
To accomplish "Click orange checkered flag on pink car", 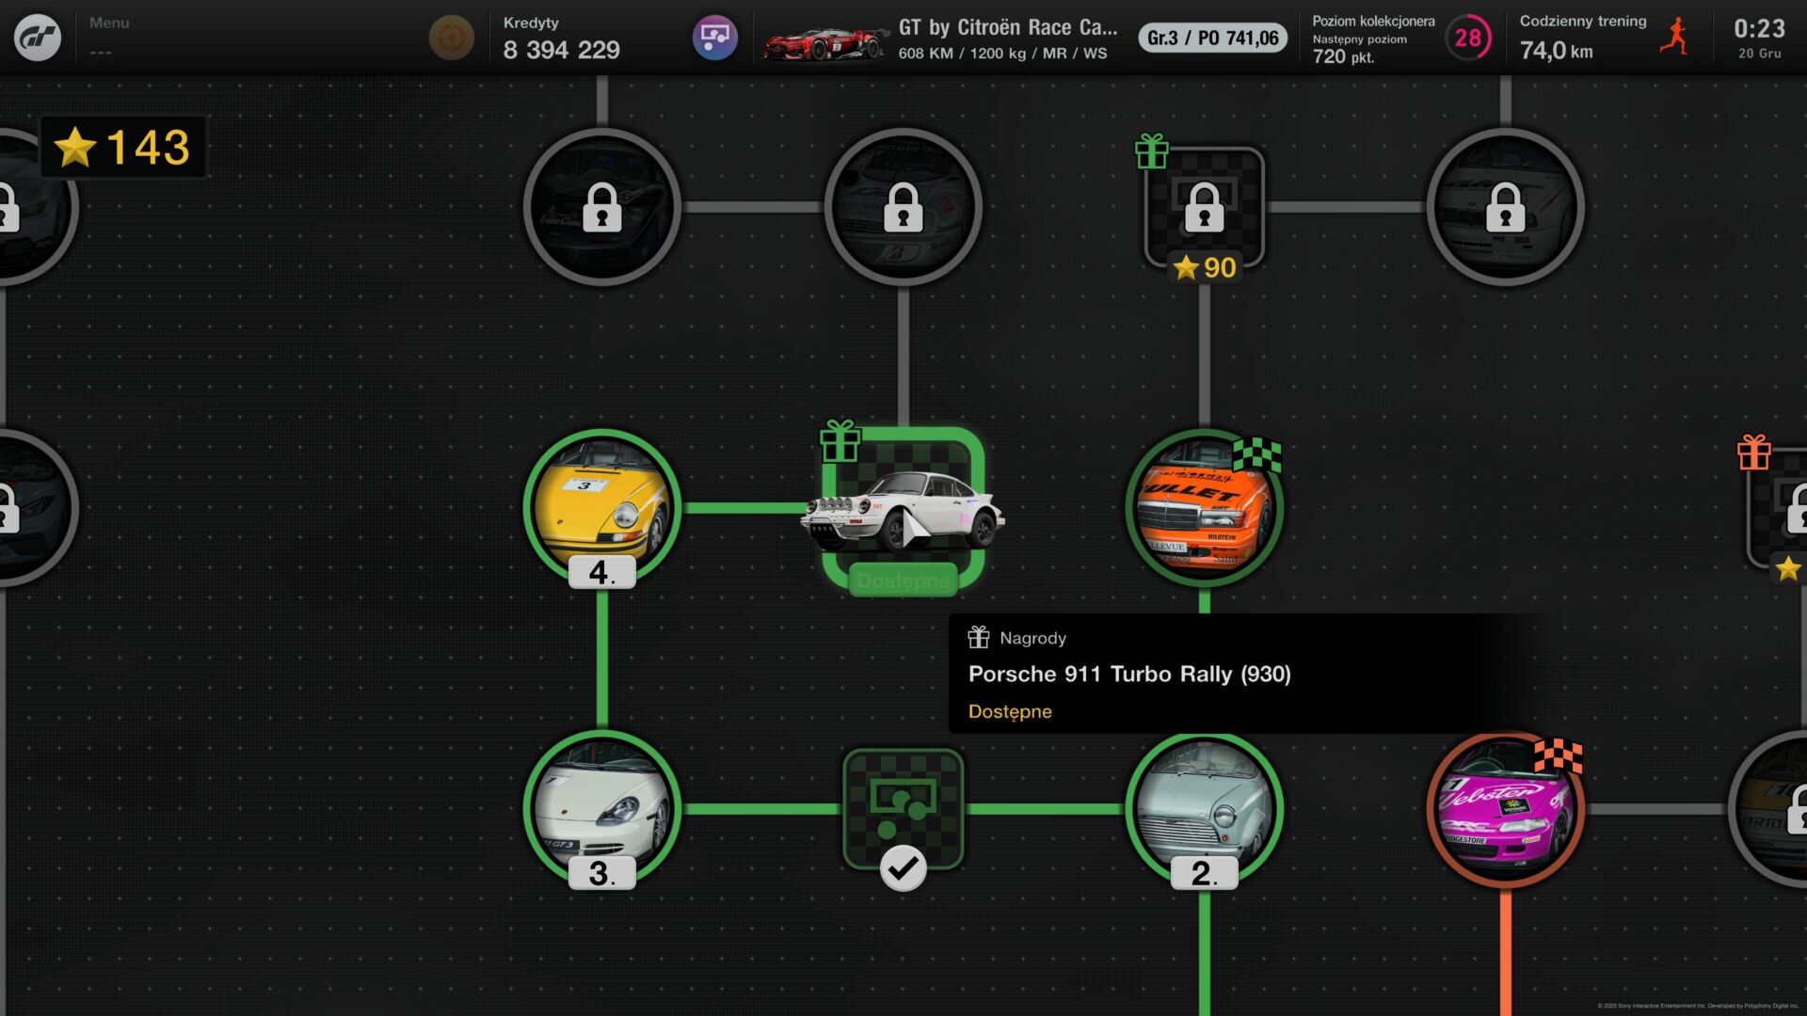I will tap(1559, 755).
